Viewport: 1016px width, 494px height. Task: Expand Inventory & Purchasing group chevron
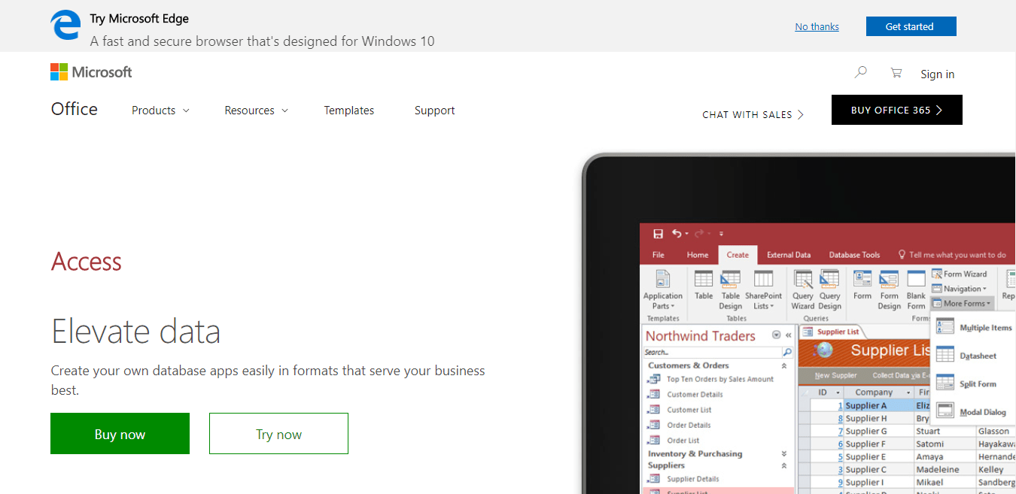click(x=784, y=453)
